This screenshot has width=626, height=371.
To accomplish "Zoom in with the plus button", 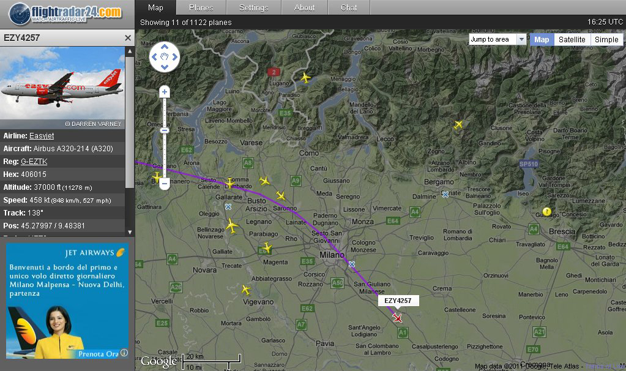I will (x=165, y=92).
